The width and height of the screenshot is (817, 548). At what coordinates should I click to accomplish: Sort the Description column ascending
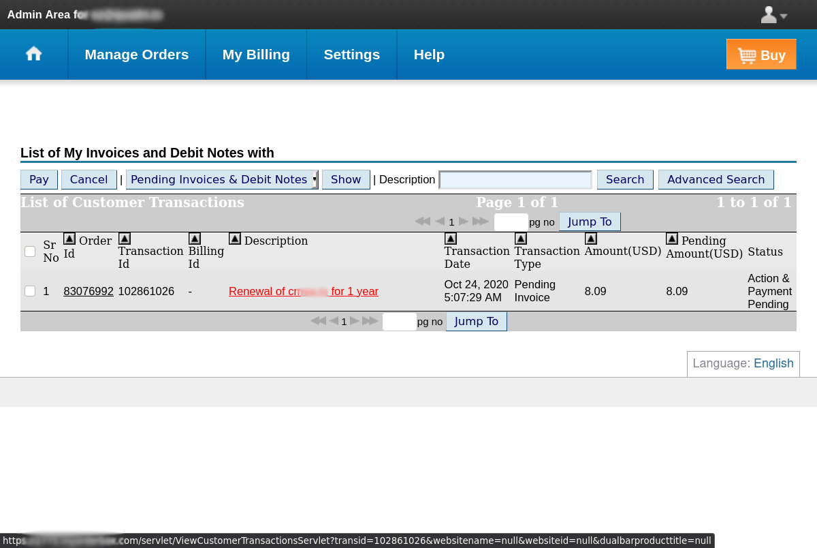tap(234, 239)
